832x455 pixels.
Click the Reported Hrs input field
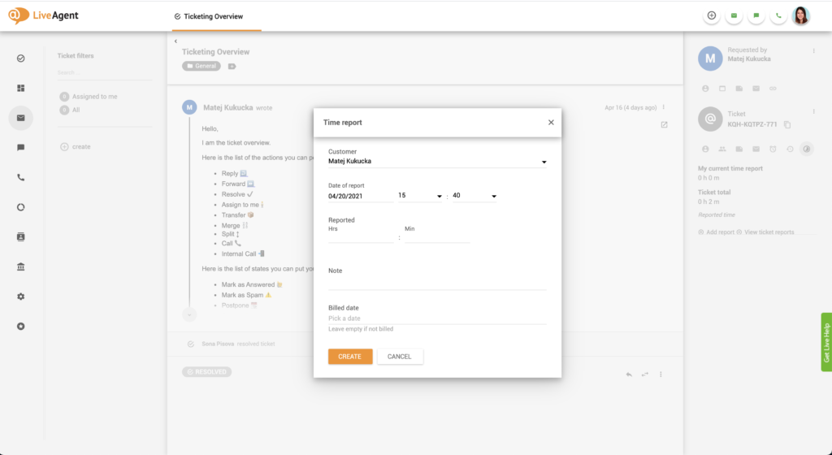pyautogui.click(x=360, y=237)
